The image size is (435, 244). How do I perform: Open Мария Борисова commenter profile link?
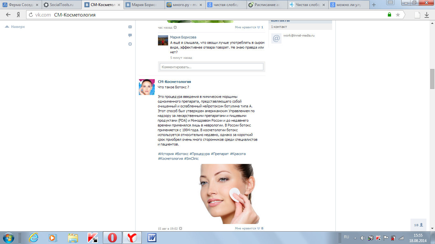183,37
